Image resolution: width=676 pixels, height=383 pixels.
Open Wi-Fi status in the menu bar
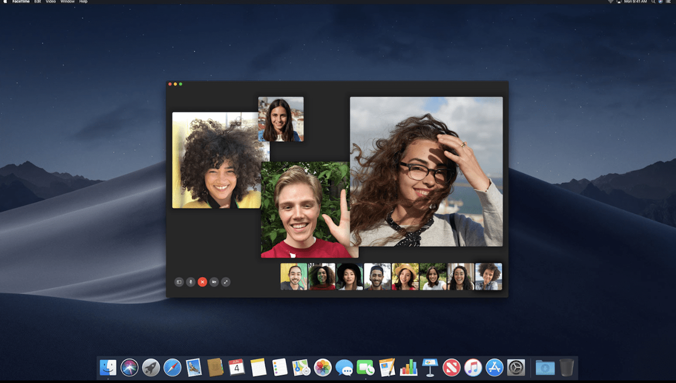click(611, 2)
